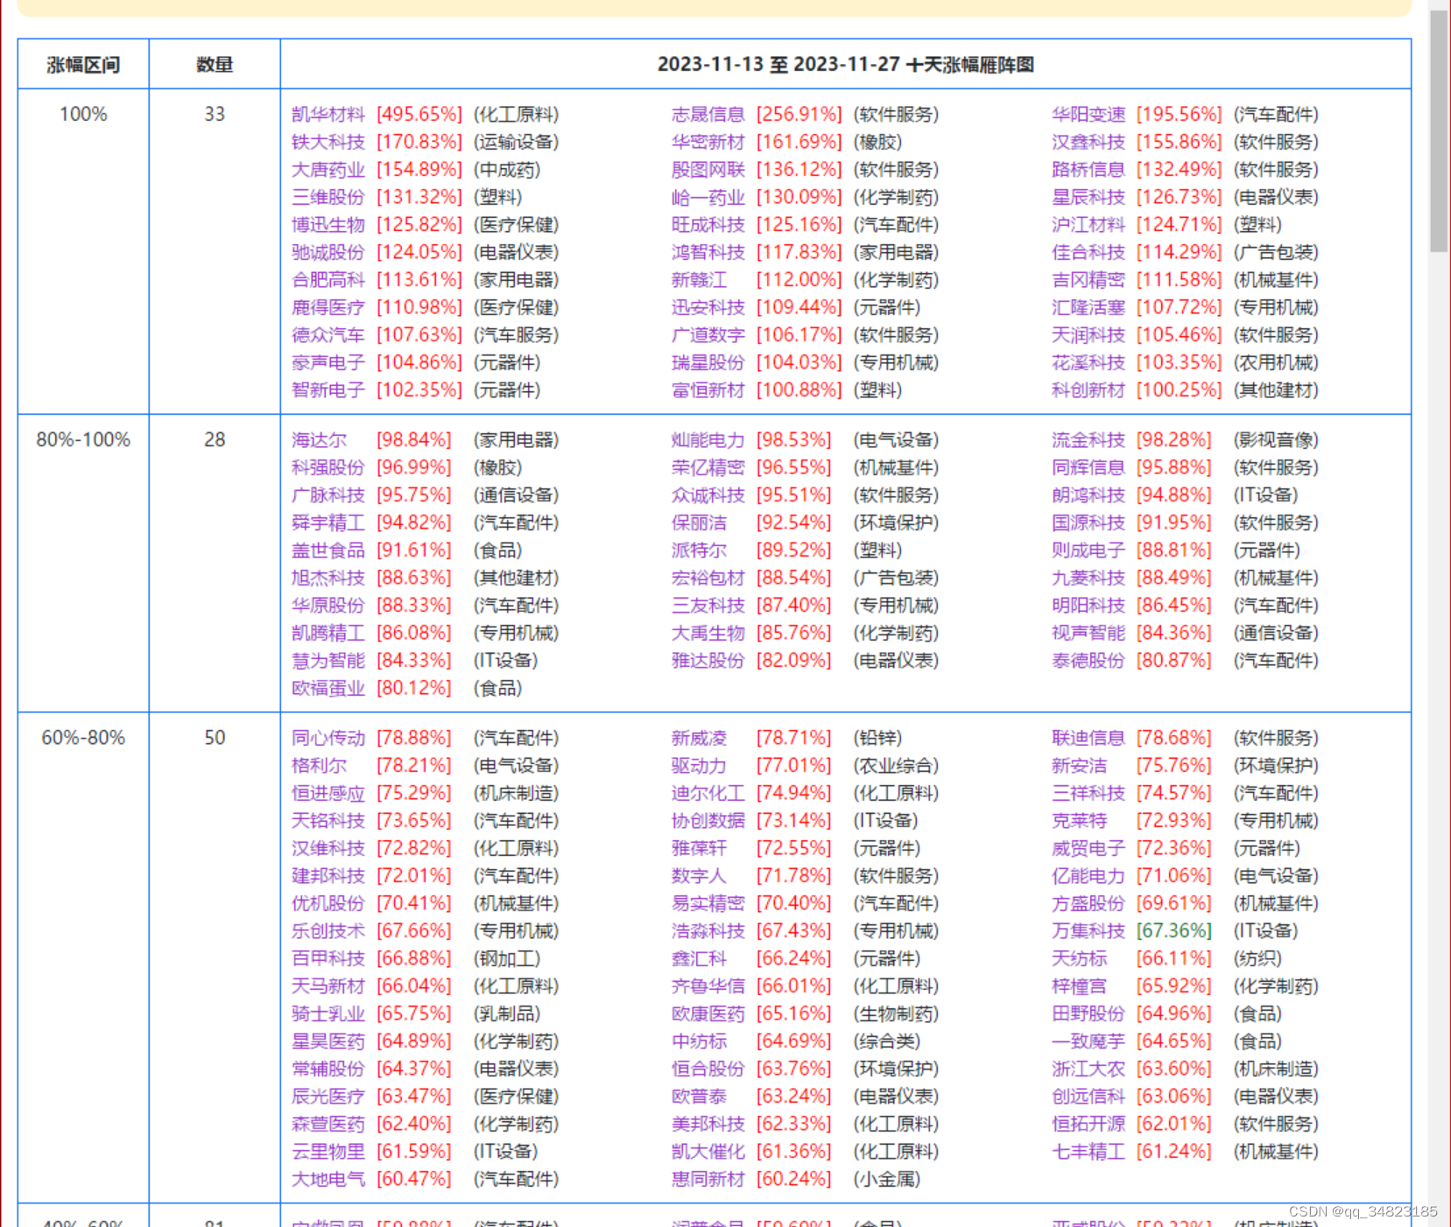This screenshot has width=1451, height=1227.
Task: Click the 九菱科技 link
Action: pos(1088,578)
